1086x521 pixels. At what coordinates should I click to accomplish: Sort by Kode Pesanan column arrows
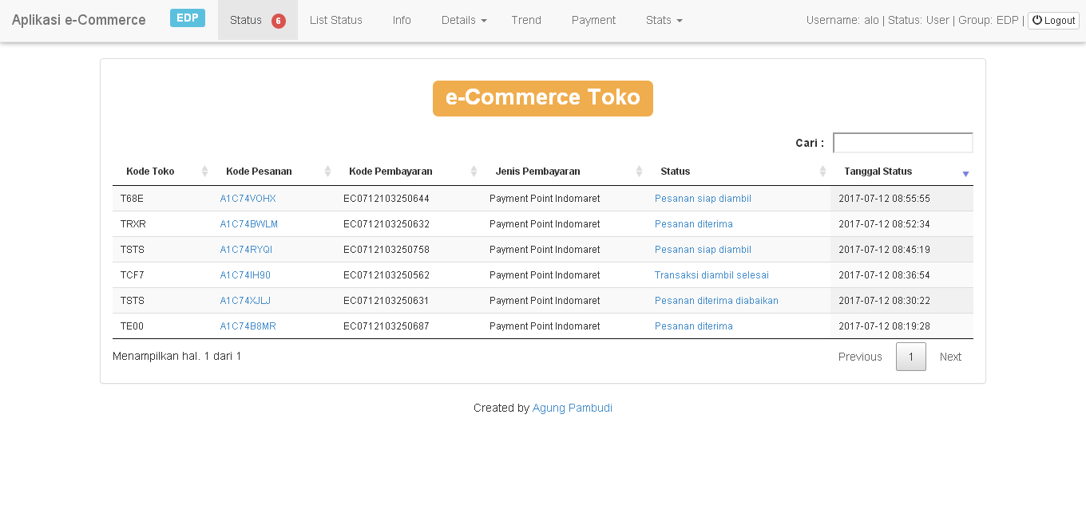coord(327,172)
